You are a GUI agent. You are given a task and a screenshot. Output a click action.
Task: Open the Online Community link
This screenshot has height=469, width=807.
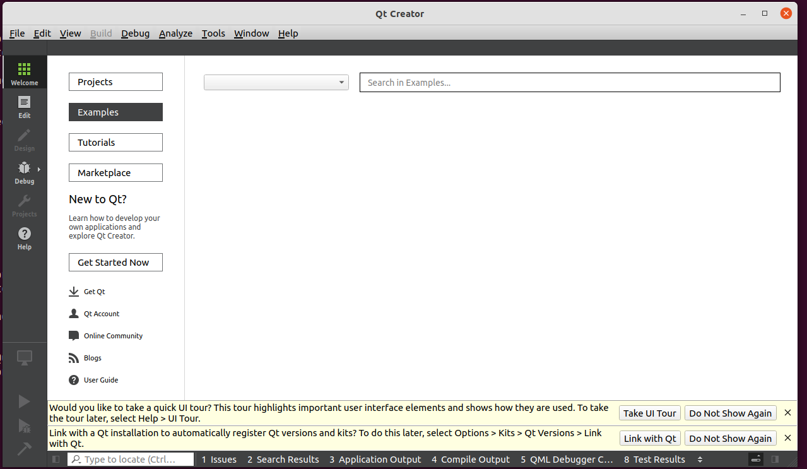point(113,336)
